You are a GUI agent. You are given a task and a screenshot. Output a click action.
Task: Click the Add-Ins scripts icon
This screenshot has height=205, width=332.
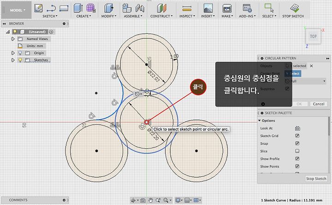pos(247,8)
